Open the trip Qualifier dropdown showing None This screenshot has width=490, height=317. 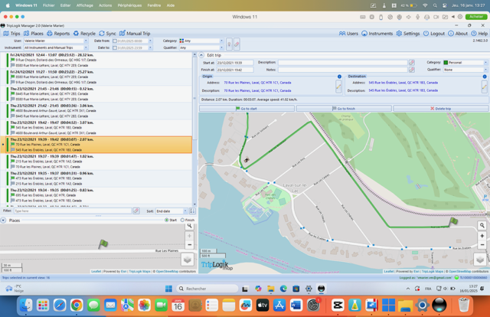tap(465, 70)
